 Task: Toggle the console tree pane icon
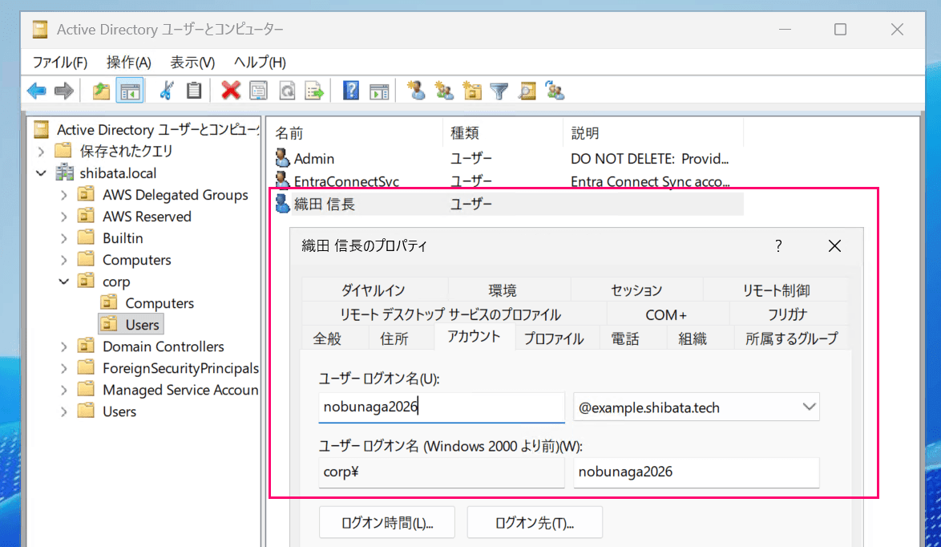point(130,91)
